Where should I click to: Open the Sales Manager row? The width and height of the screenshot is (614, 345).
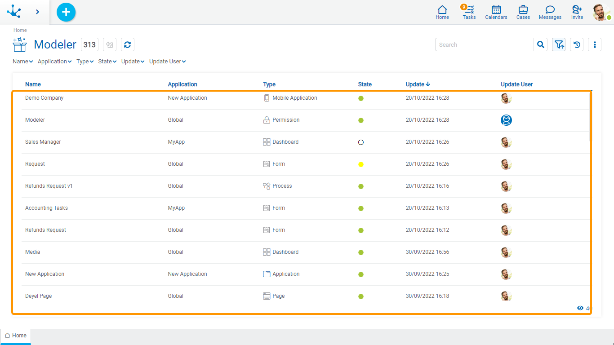coord(306,142)
